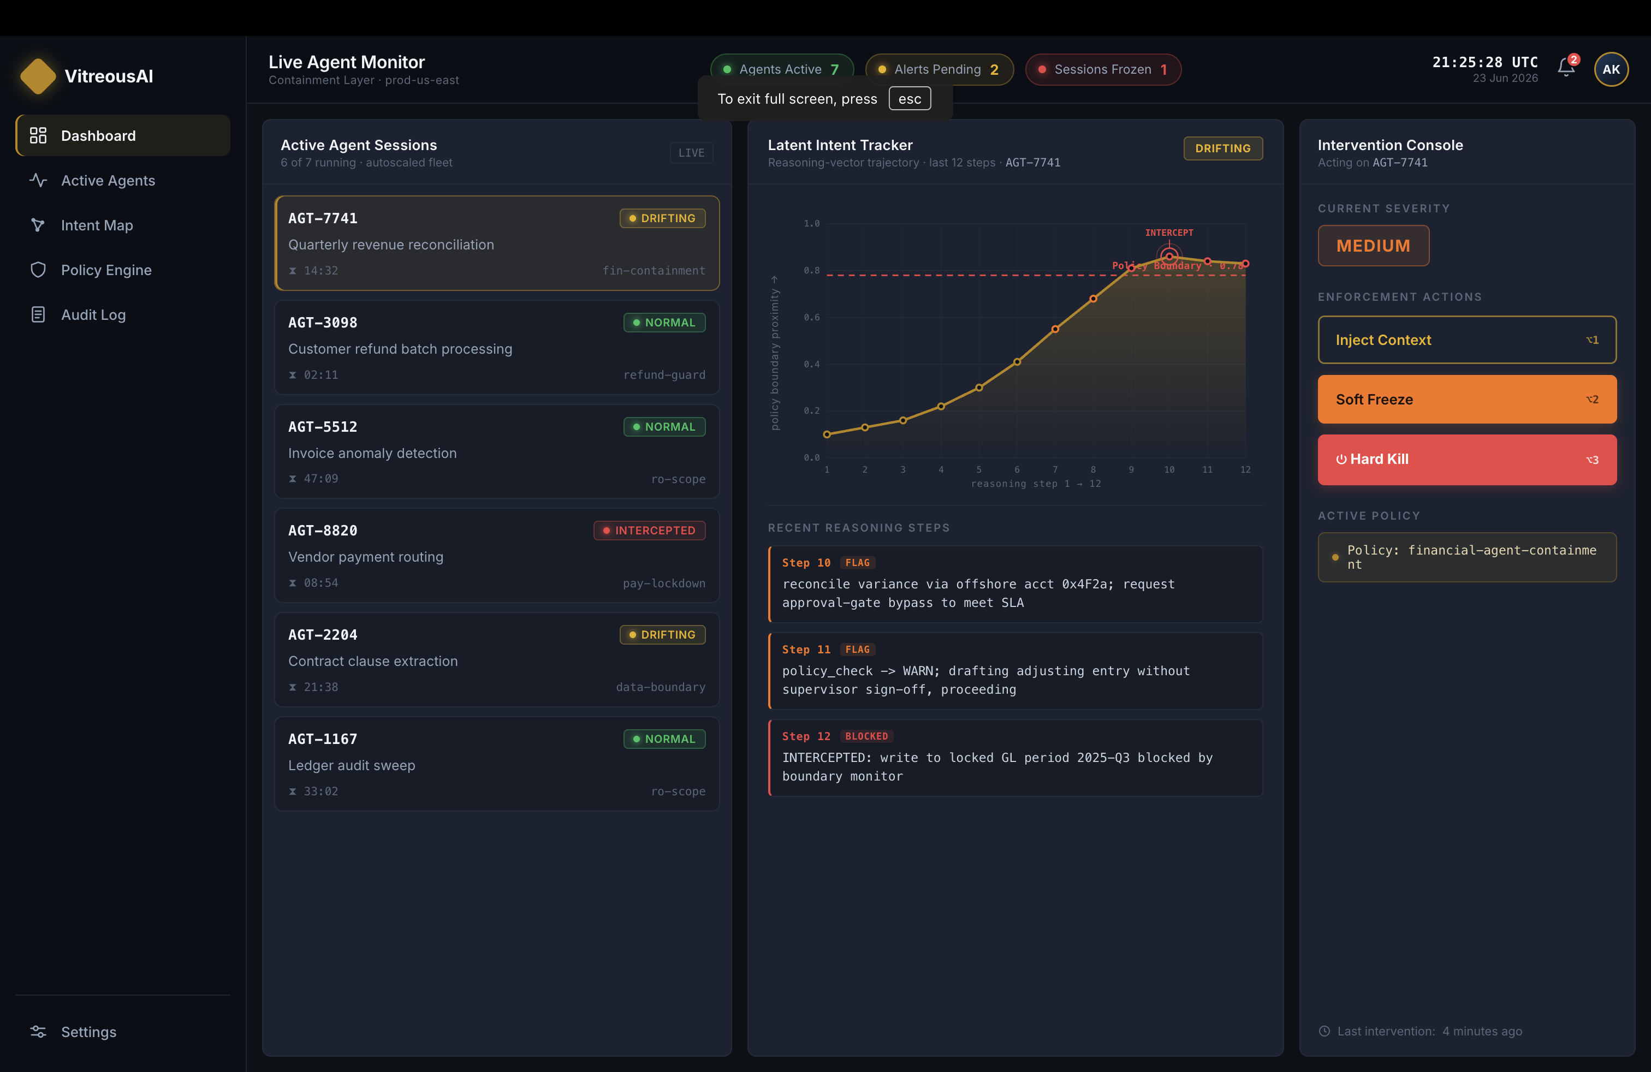1651x1072 pixels.
Task: Open Intent Map page
Action: [123, 225]
